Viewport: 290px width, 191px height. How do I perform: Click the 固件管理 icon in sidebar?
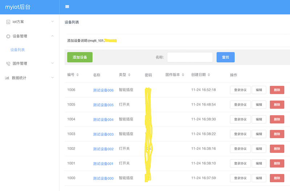[8, 64]
